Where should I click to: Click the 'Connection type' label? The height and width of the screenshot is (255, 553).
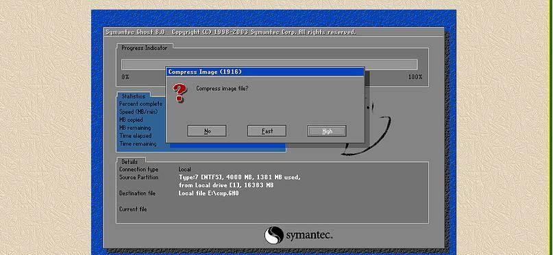(x=138, y=170)
